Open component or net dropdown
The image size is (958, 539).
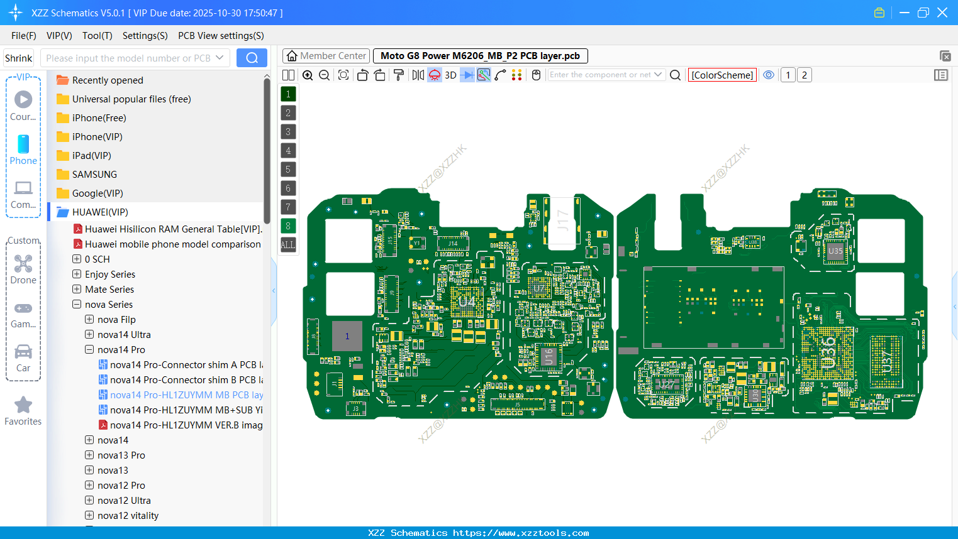click(658, 75)
